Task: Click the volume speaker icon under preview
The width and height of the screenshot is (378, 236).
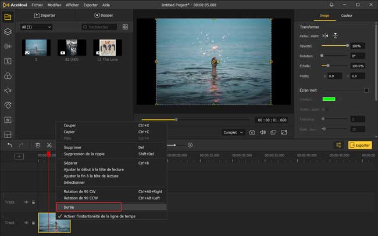Action: 263,132
